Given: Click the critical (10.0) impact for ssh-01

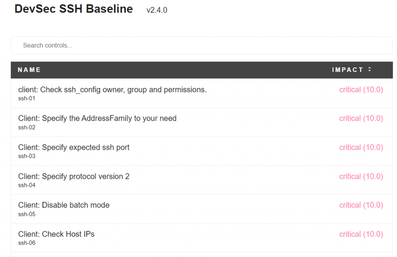Looking at the screenshot, I should point(361,90).
